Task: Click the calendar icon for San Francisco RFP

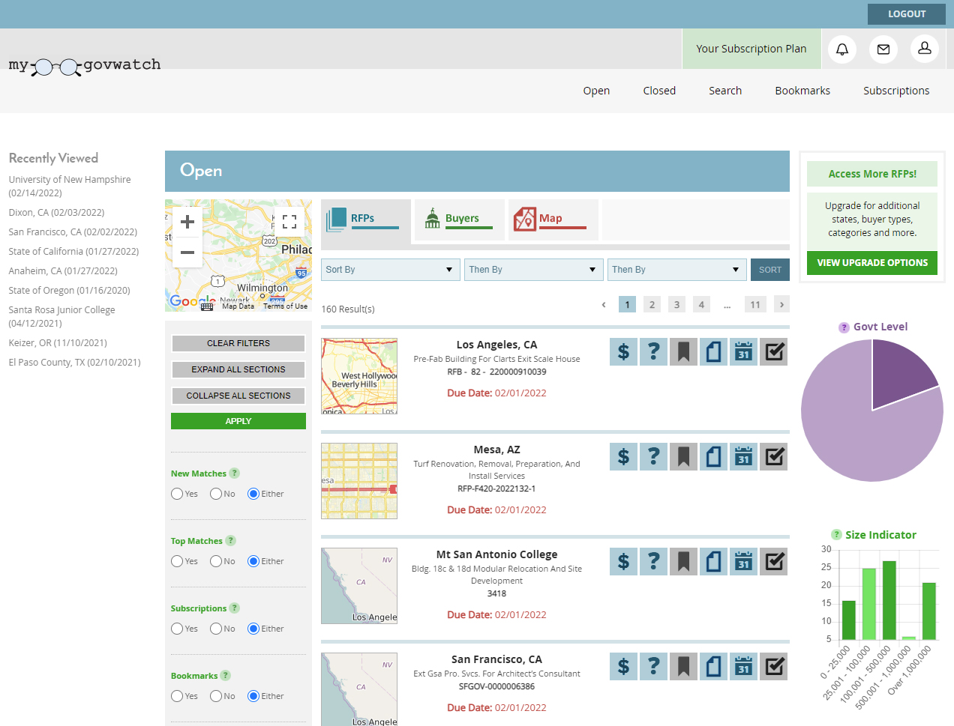Action: click(743, 666)
